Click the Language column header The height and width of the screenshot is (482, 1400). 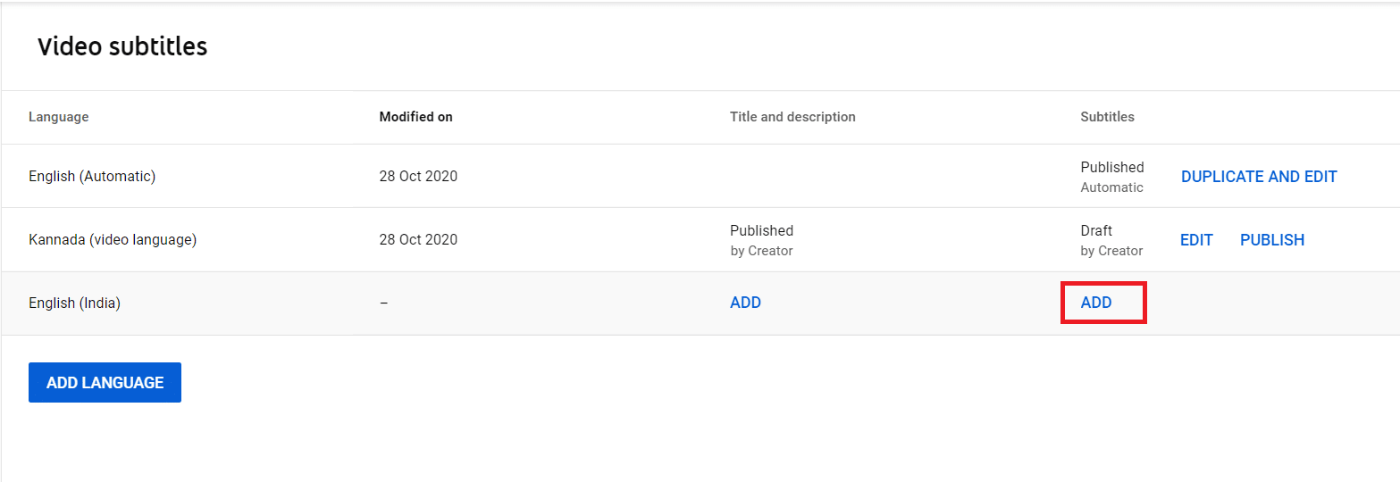58,117
